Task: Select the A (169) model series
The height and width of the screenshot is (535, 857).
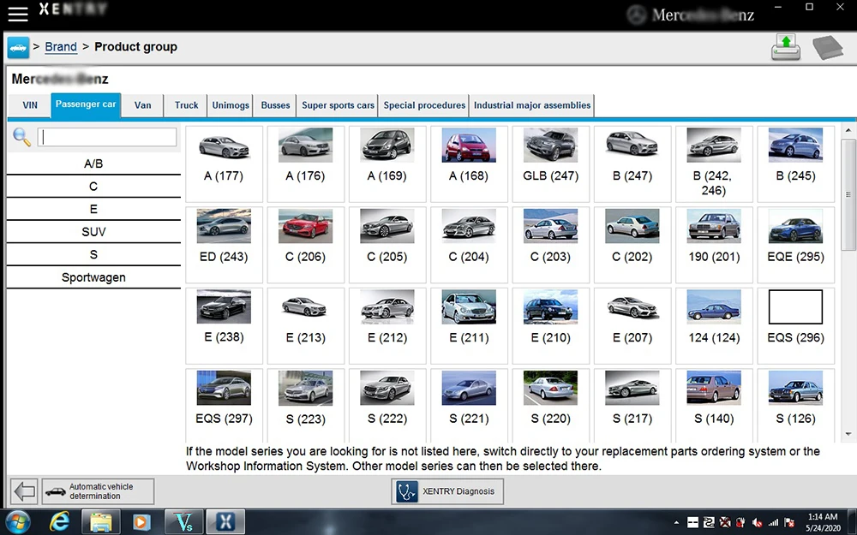Action: (x=387, y=163)
